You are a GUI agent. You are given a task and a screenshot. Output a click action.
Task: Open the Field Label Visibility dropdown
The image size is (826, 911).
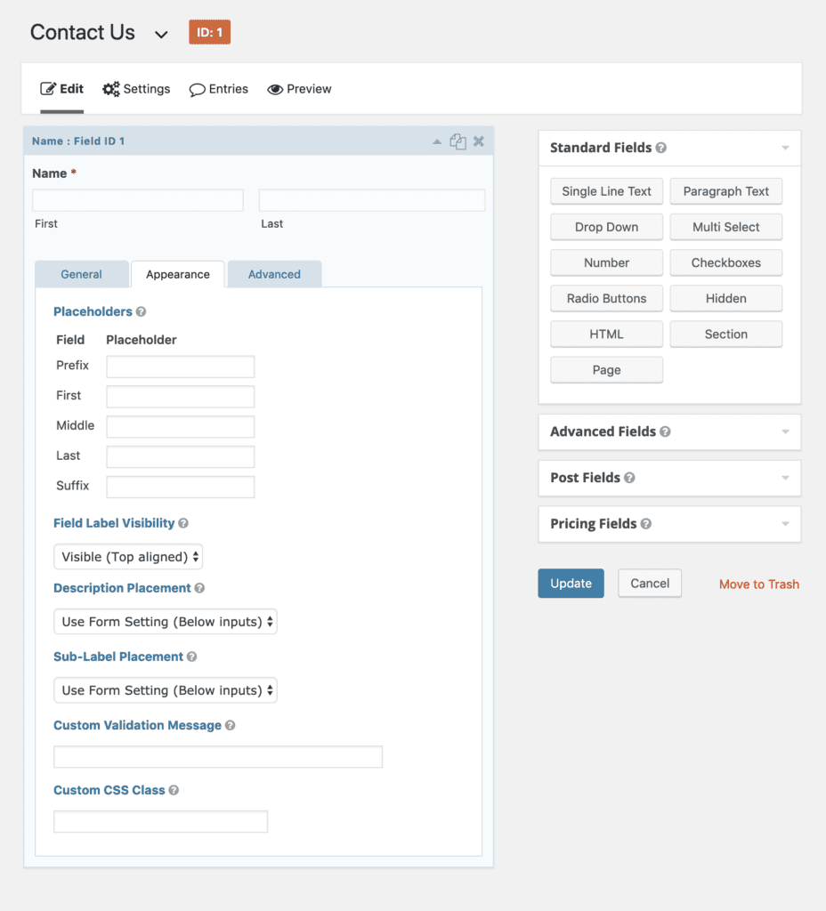(x=128, y=557)
